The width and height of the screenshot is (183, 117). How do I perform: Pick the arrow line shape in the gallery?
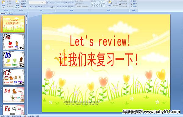pyautogui.click(x=99, y=1)
